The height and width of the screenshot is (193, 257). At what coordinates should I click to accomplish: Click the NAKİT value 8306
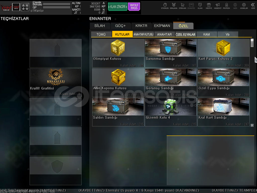tap(97, 10)
